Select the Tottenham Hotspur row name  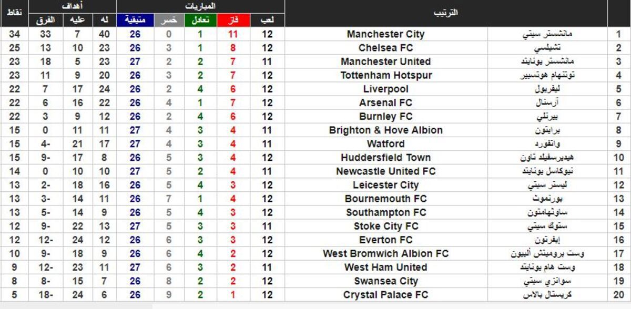(x=385, y=75)
